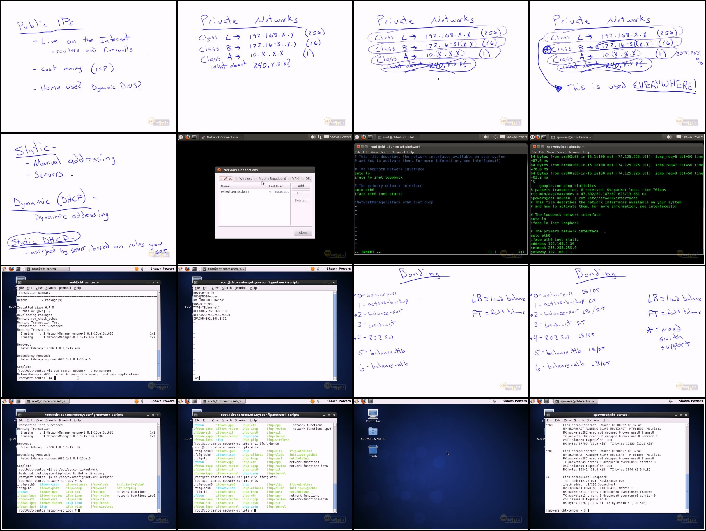Screen dimensions: 706x531
Task: Click the Last Used column header
Action: 279,186
